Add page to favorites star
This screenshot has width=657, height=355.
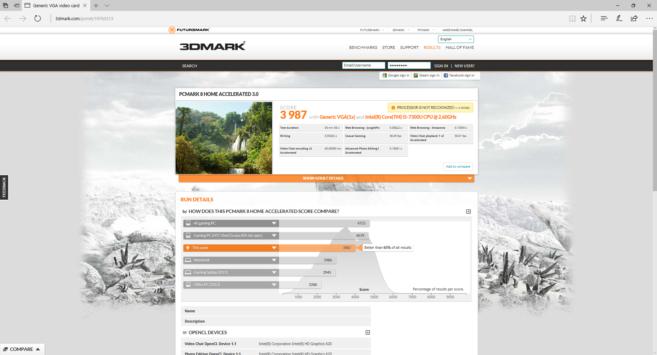(583, 18)
